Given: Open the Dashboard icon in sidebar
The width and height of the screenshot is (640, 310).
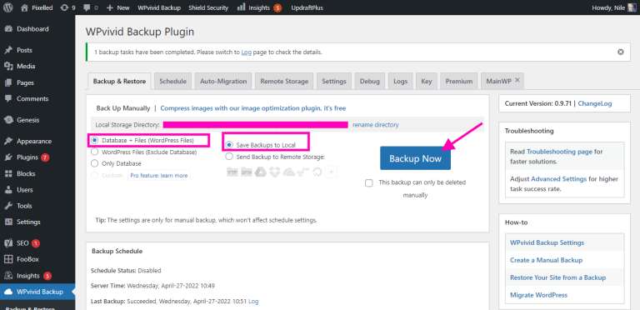Looking at the screenshot, I should click(x=8, y=29).
